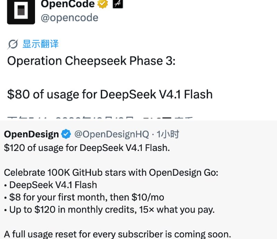Click the partially hidden post timestamp line
The image size is (277, 239).
(x=100, y=118)
